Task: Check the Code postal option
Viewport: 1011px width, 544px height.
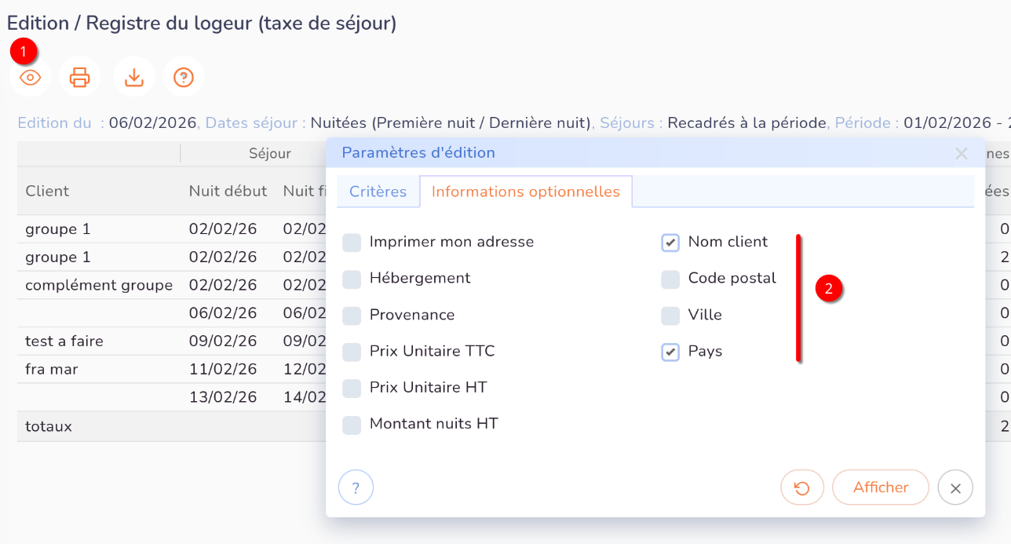Action: coord(670,279)
